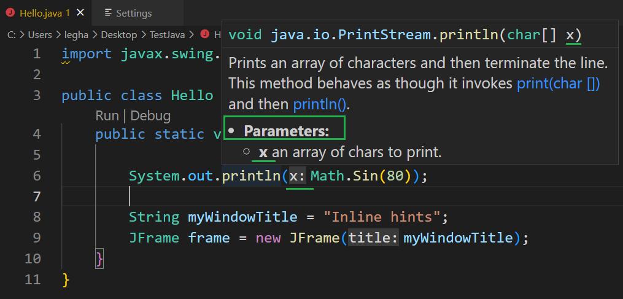Screen dimensions: 623x299
Task: Select the C: breadcrumb root
Action: pyautogui.click(x=12, y=35)
